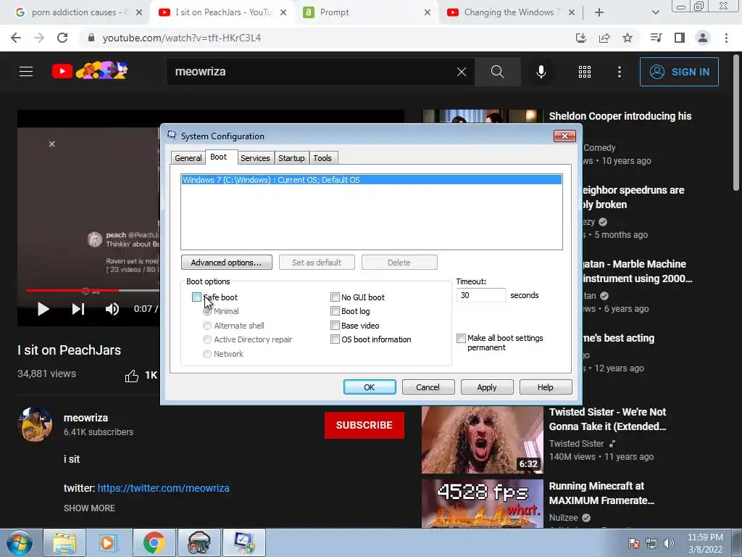Screen dimensions: 742x557
Task: Expand description with SHOW MORE
Action: [89, 508]
